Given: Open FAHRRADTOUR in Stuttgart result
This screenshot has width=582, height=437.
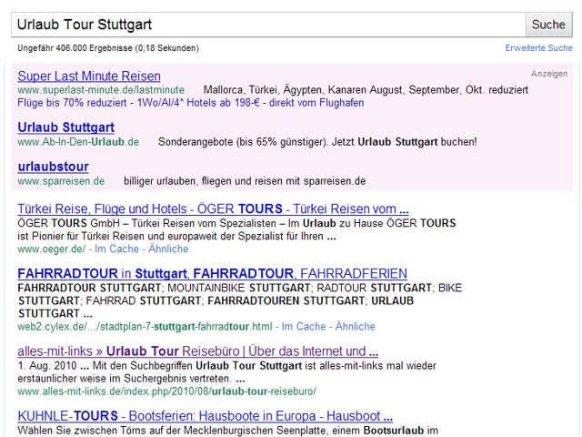Looking at the screenshot, I should click(x=213, y=273).
